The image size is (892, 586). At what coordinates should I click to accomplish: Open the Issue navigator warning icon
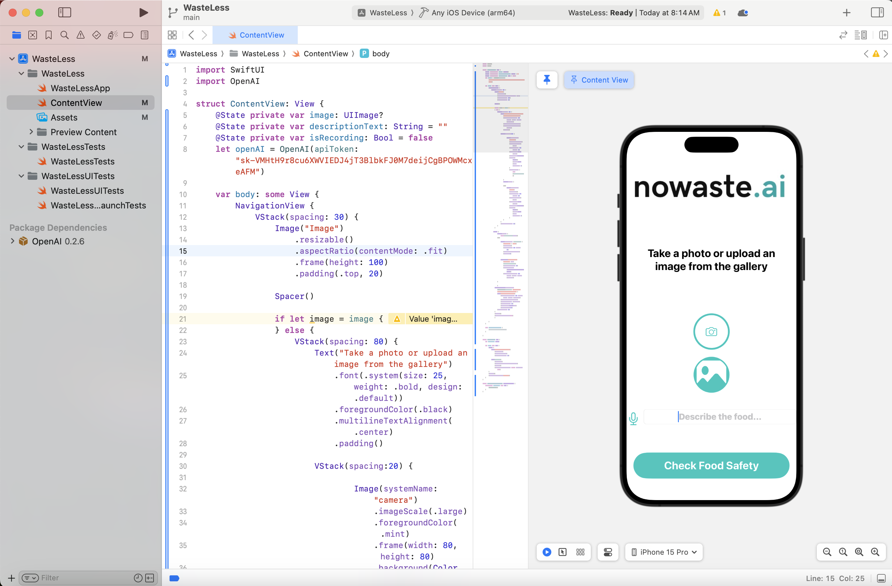pos(80,35)
